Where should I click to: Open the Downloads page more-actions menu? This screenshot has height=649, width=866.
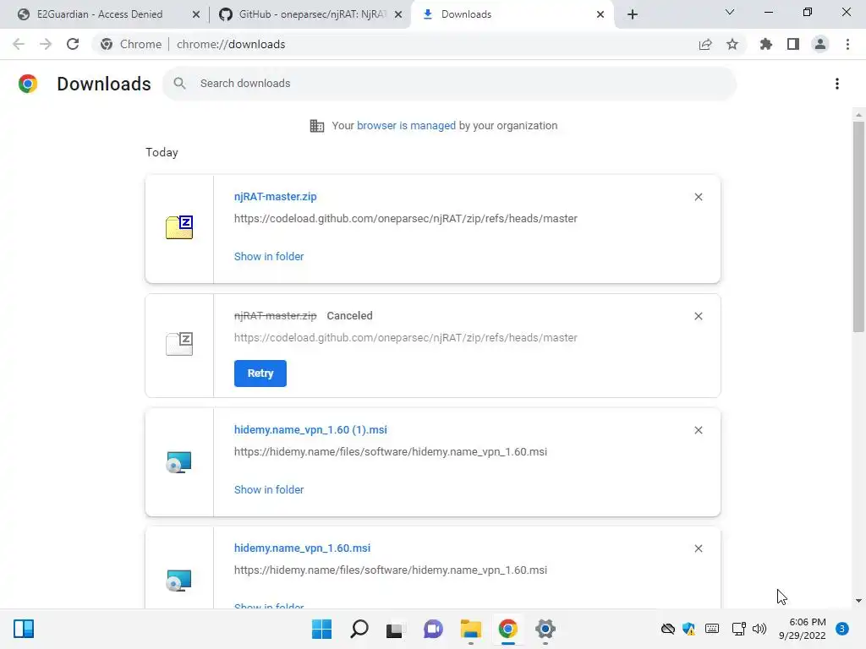[x=837, y=84]
